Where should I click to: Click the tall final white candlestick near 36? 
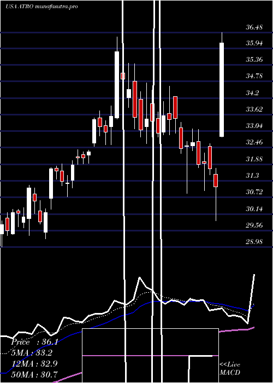[x=222, y=90]
